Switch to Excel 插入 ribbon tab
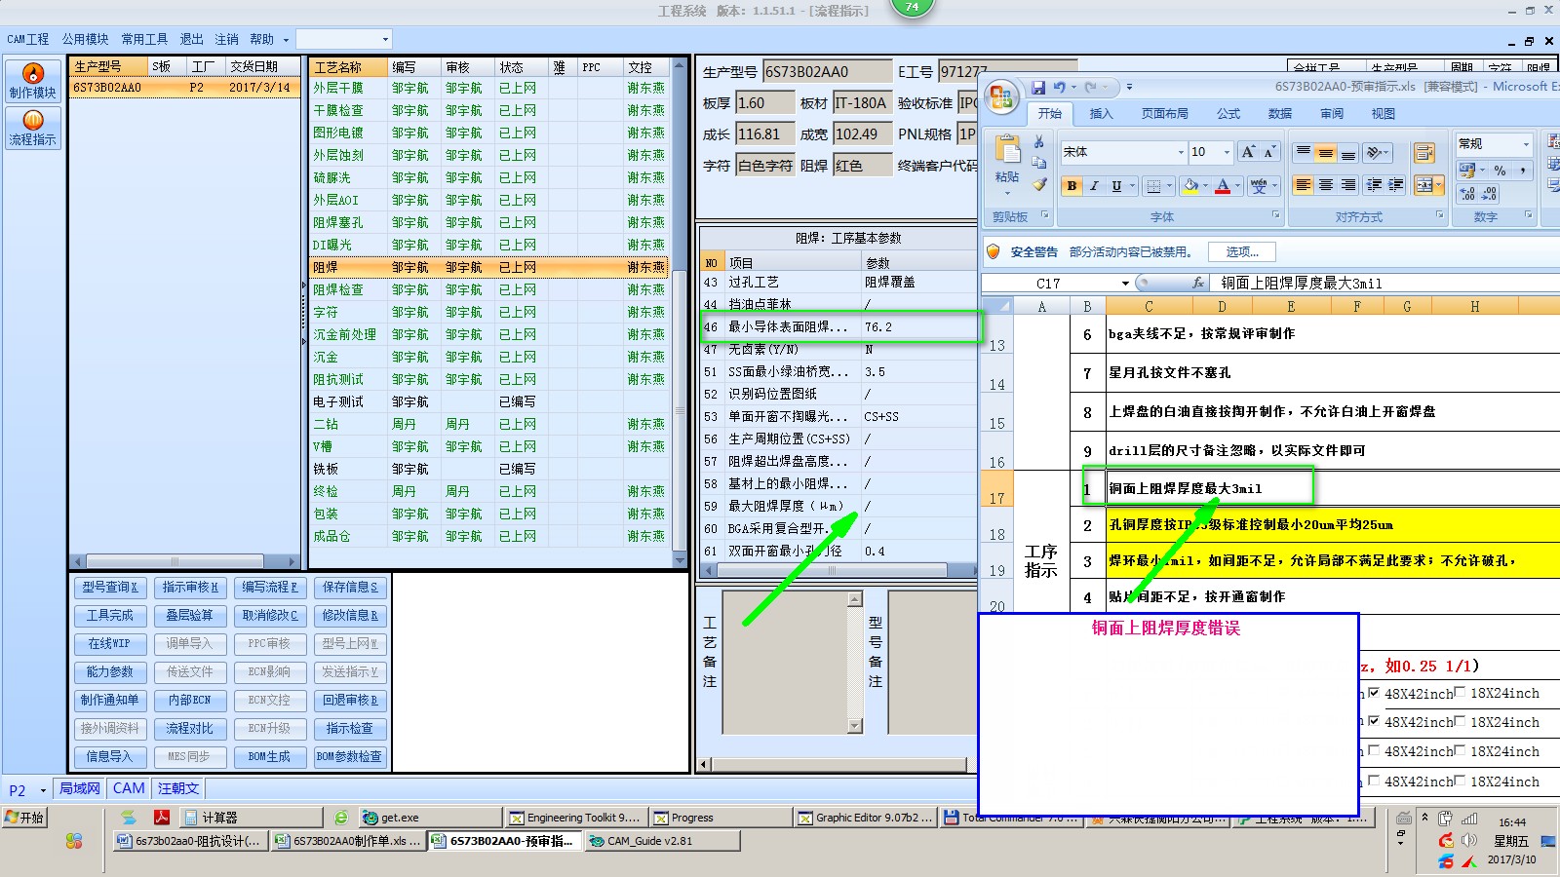 (x=1101, y=114)
